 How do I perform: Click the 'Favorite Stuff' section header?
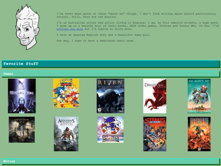pyautogui.click(x=110, y=64)
